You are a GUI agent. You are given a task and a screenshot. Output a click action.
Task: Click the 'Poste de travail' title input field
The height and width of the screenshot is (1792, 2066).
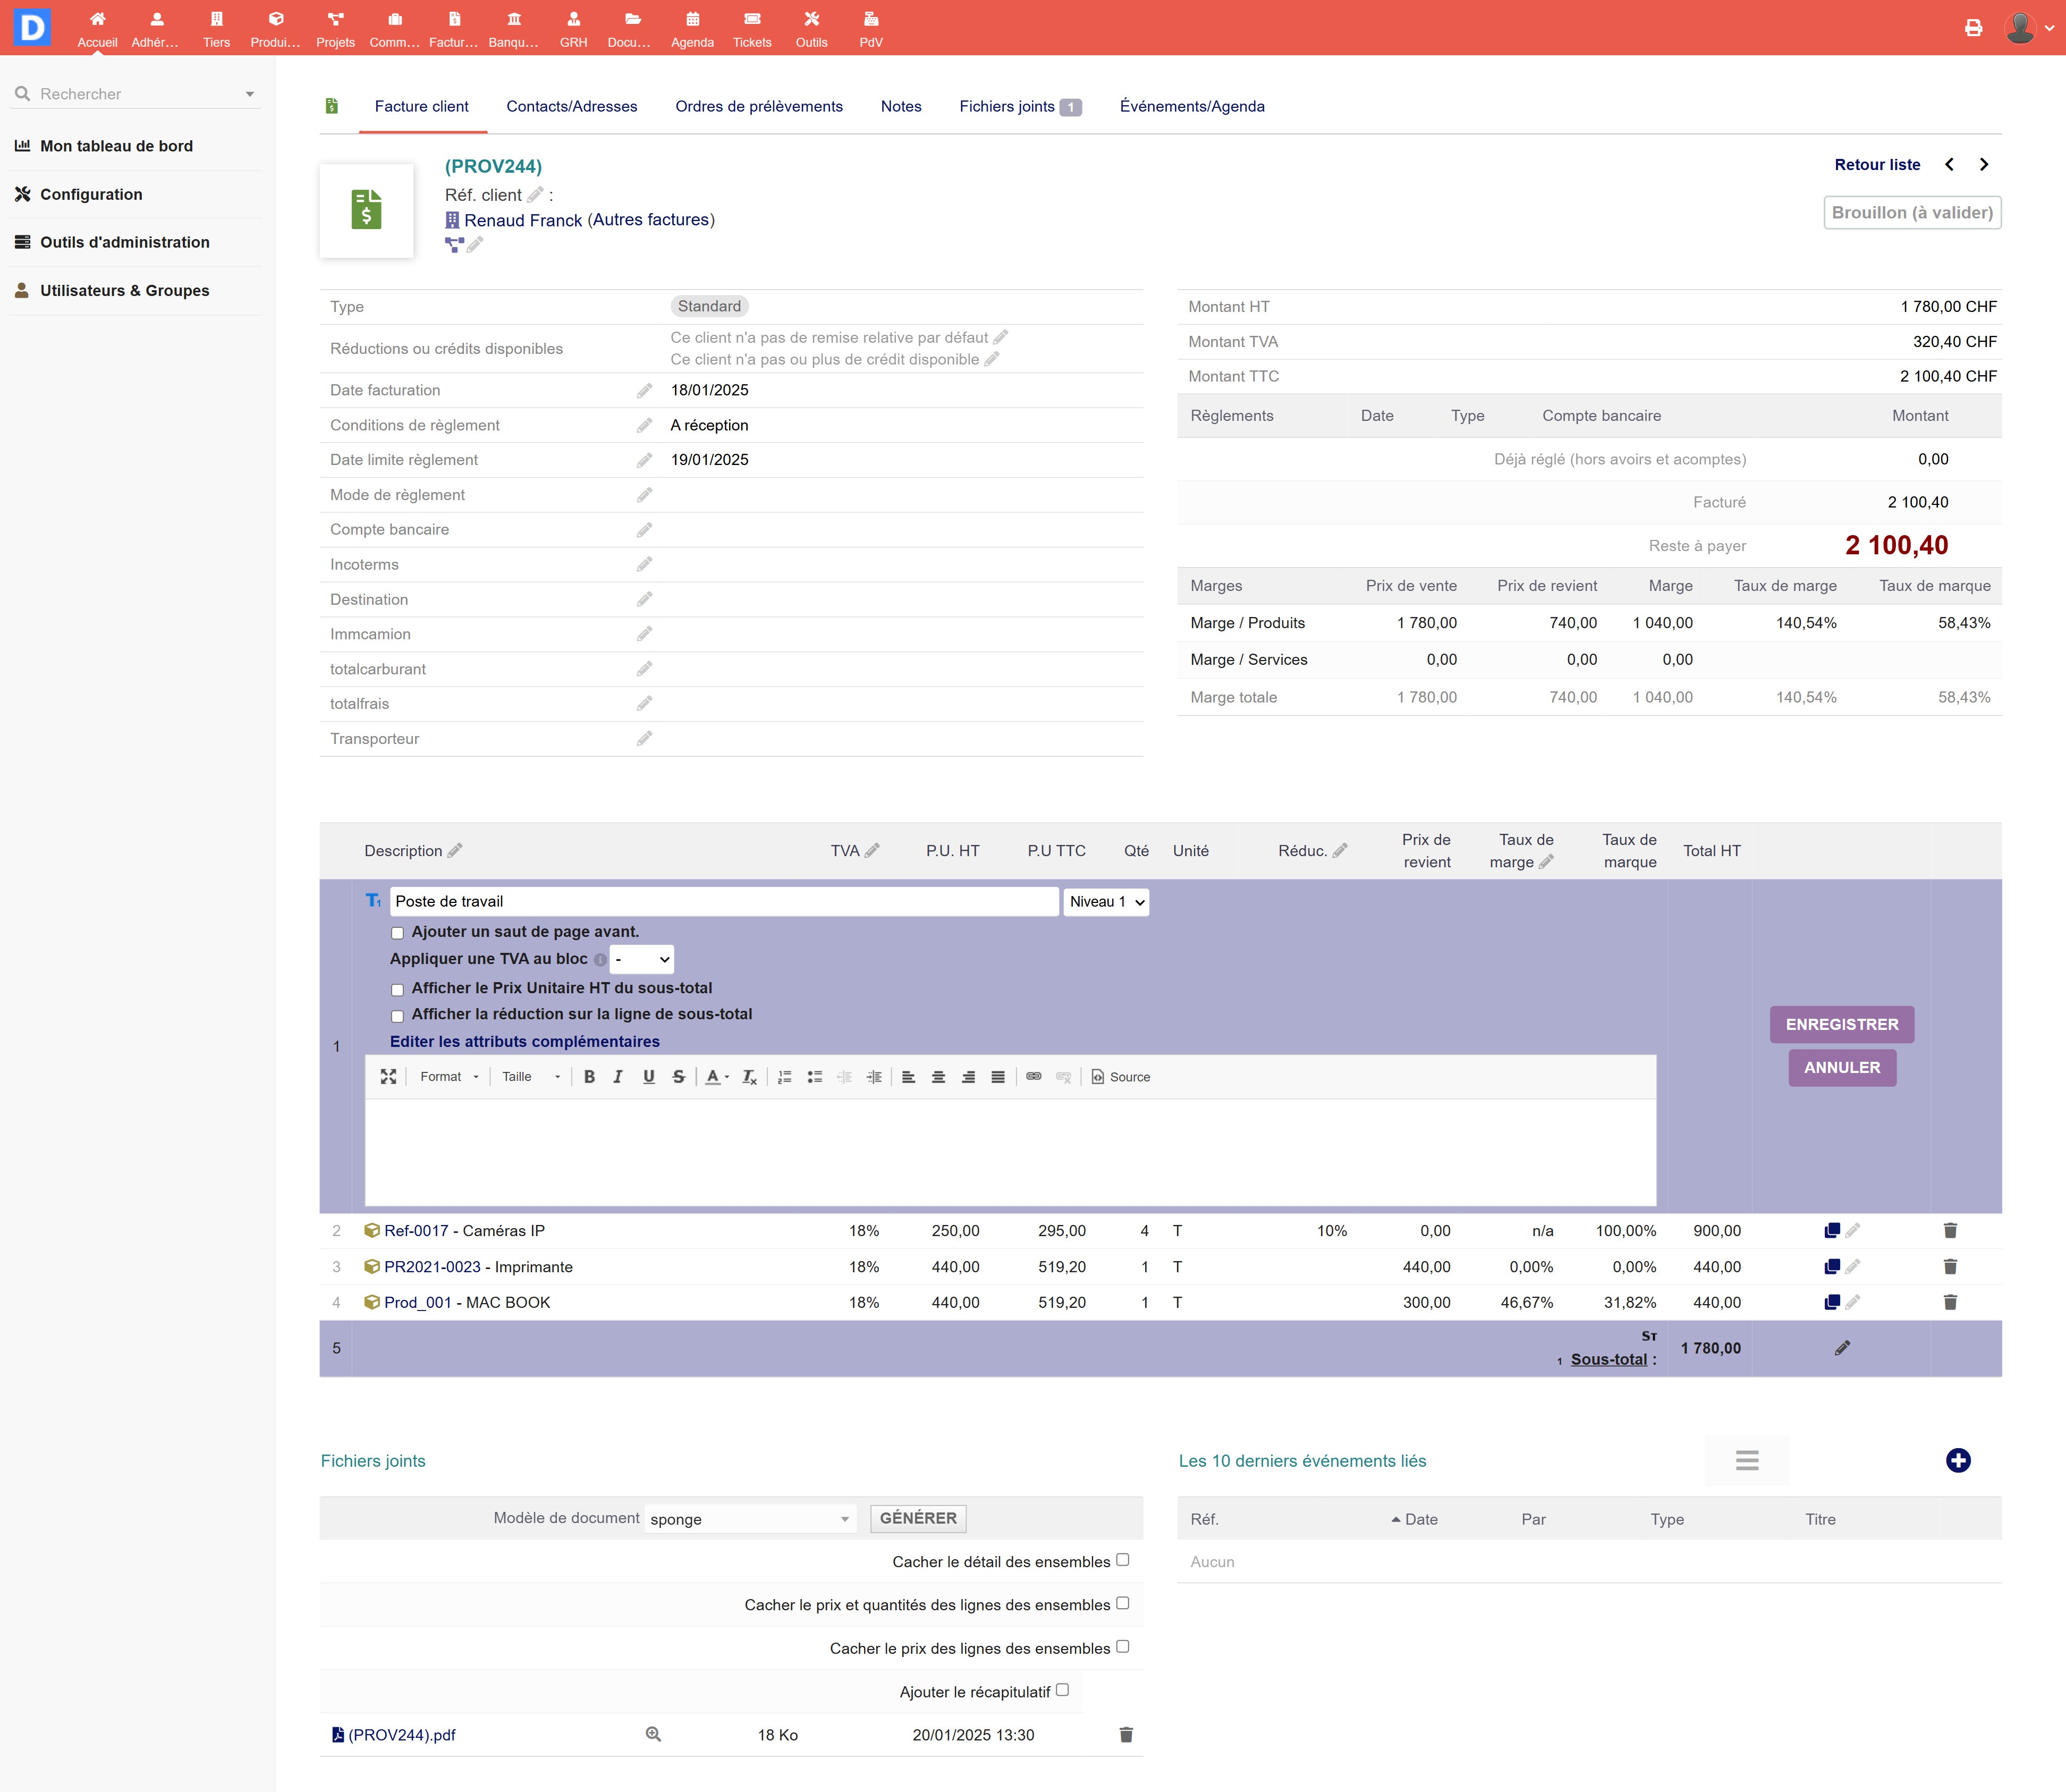tap(723, 902)
